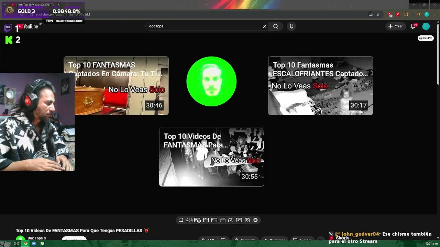Open the extensions puzzle icon

pyautogui.click(x=406, y=14)
